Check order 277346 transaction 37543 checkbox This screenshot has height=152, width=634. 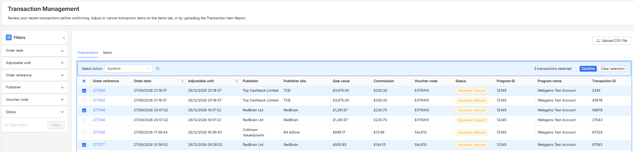click(84, 120)
